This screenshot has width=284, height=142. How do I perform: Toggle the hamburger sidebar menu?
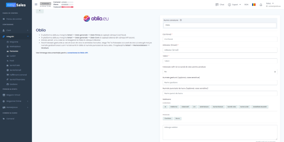[36, 4]
